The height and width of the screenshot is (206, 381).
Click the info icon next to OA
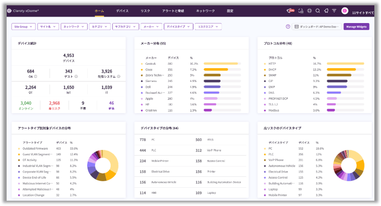(35, 76)
